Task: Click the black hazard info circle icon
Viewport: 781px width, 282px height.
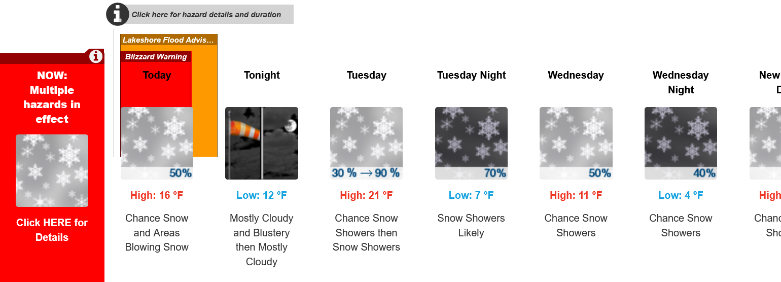Action: [117, 14]
